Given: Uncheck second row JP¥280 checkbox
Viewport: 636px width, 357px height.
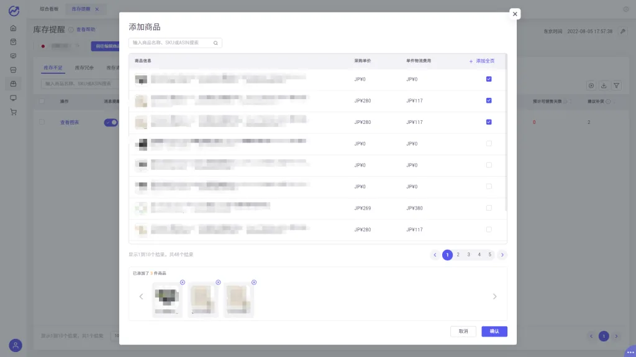Looking at the screenshot, I should [x=489, y=100].
